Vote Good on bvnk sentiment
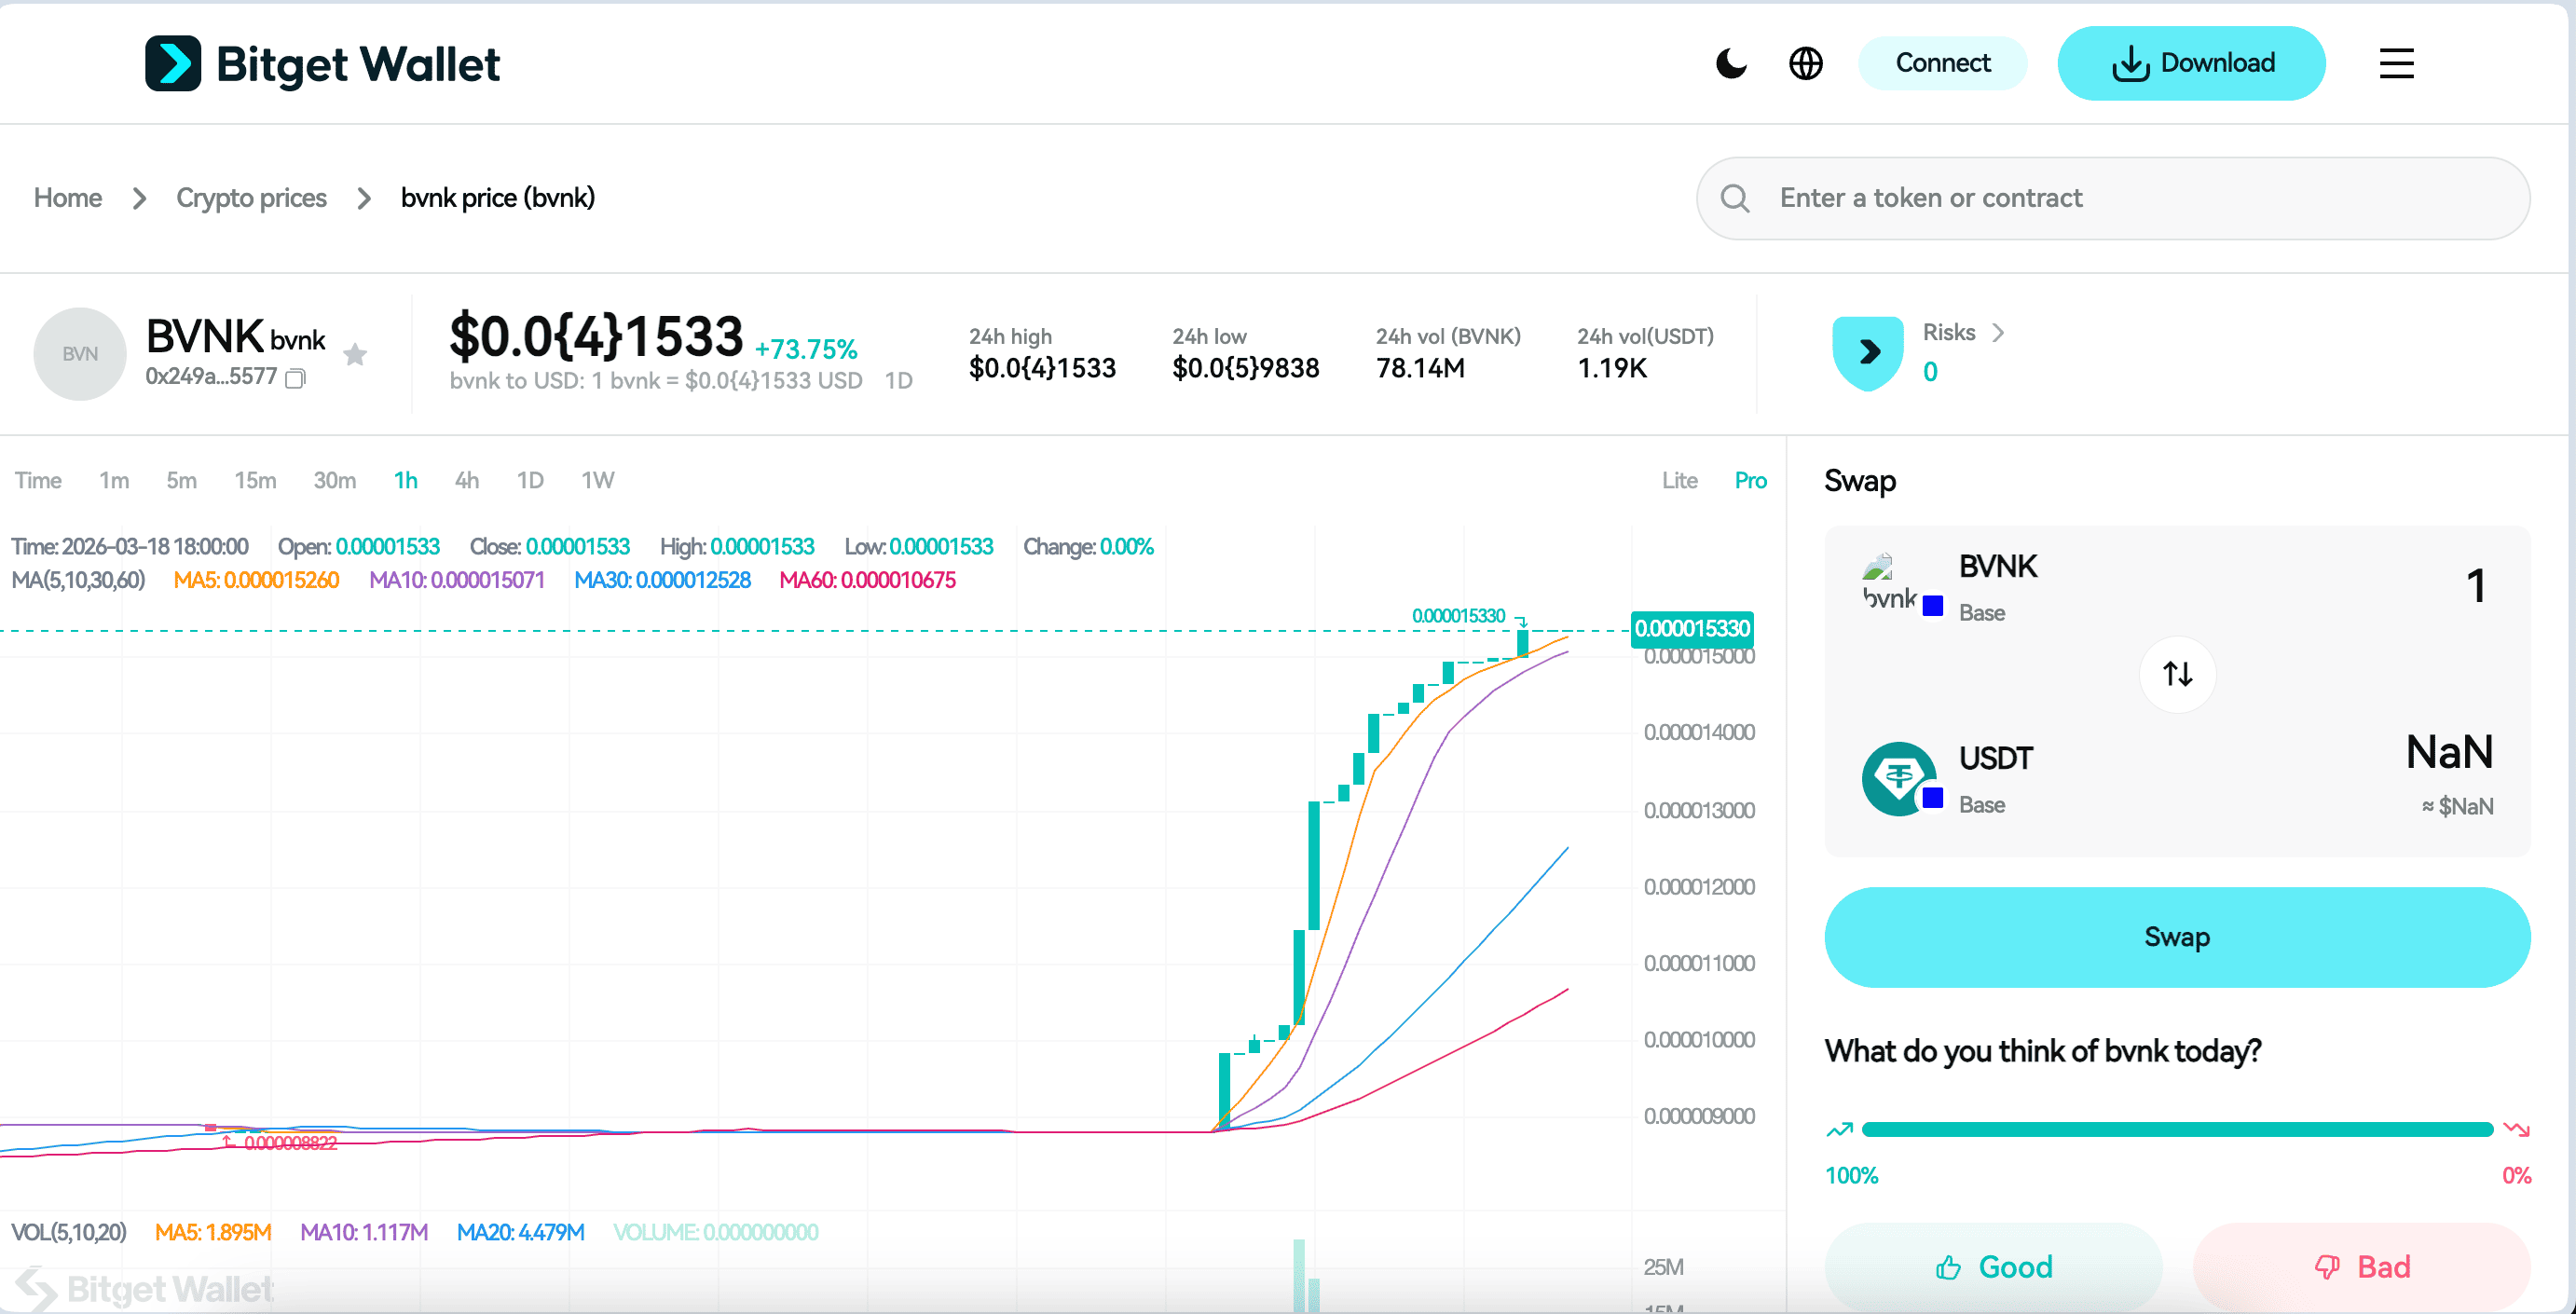Image resolution: width=2576 pixels, height=1314 pixels. 1994,1266
